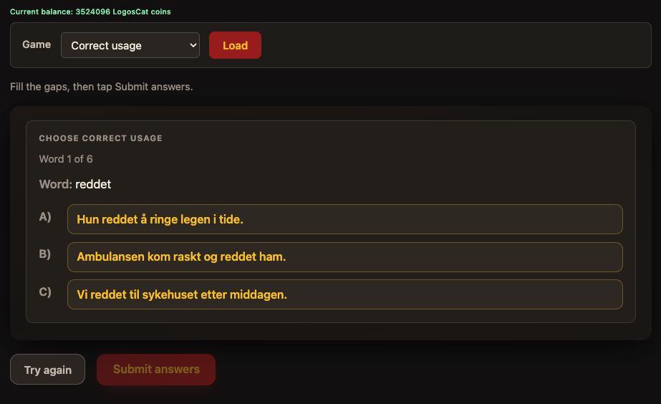Click the "Game" label beside the dropdown
The height and width of the screenshot is (404, 661).
click(37, 44)
